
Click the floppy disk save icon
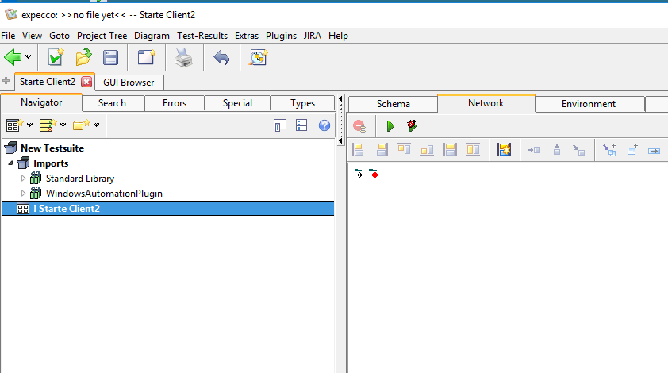(x=110, y=57)
